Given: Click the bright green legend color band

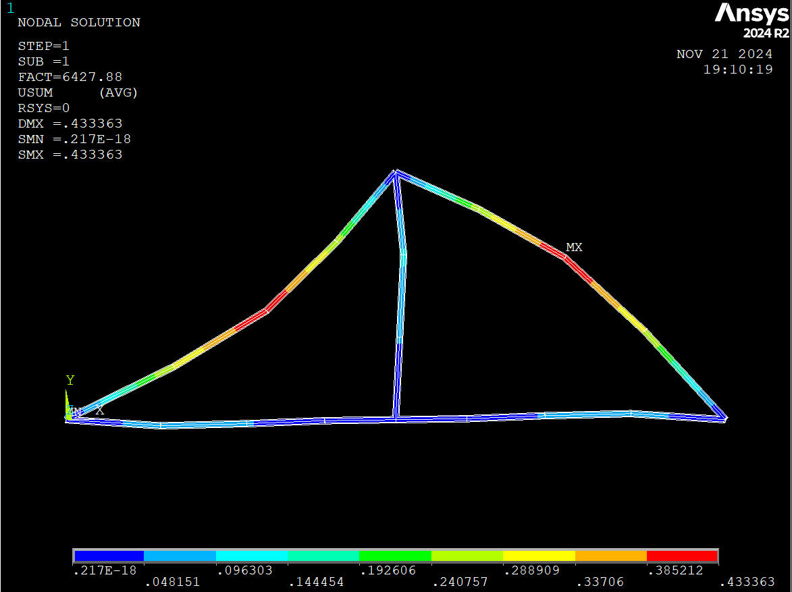Looking at the screenshot, I should pos(395,556).
